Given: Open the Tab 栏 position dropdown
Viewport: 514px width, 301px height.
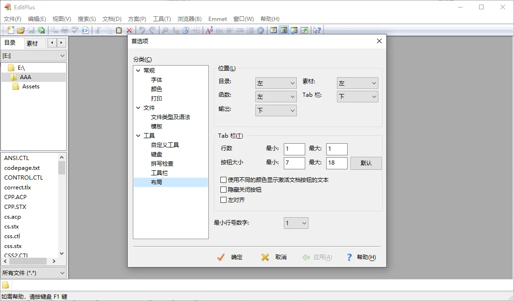Looking at the screenshot, I should coord(357,96).
